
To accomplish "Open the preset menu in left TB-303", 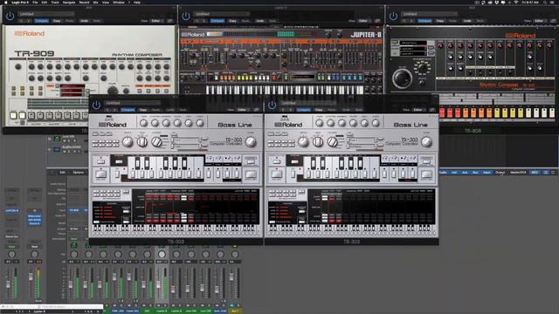I will point(132,103).
